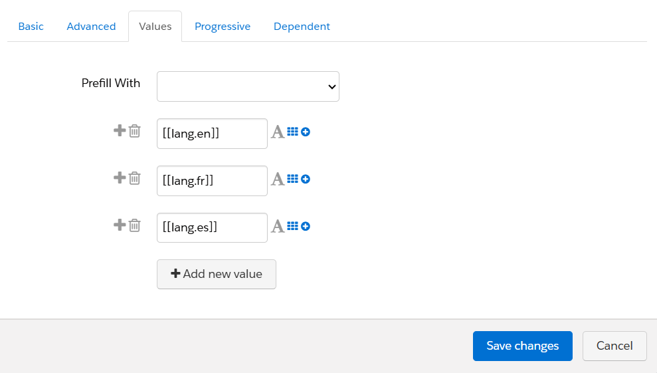Click the plus icon beside [[lang.fr]] row
Screen dimensions: 657x373
click(120, 178)
